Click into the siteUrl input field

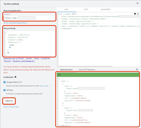29,18
